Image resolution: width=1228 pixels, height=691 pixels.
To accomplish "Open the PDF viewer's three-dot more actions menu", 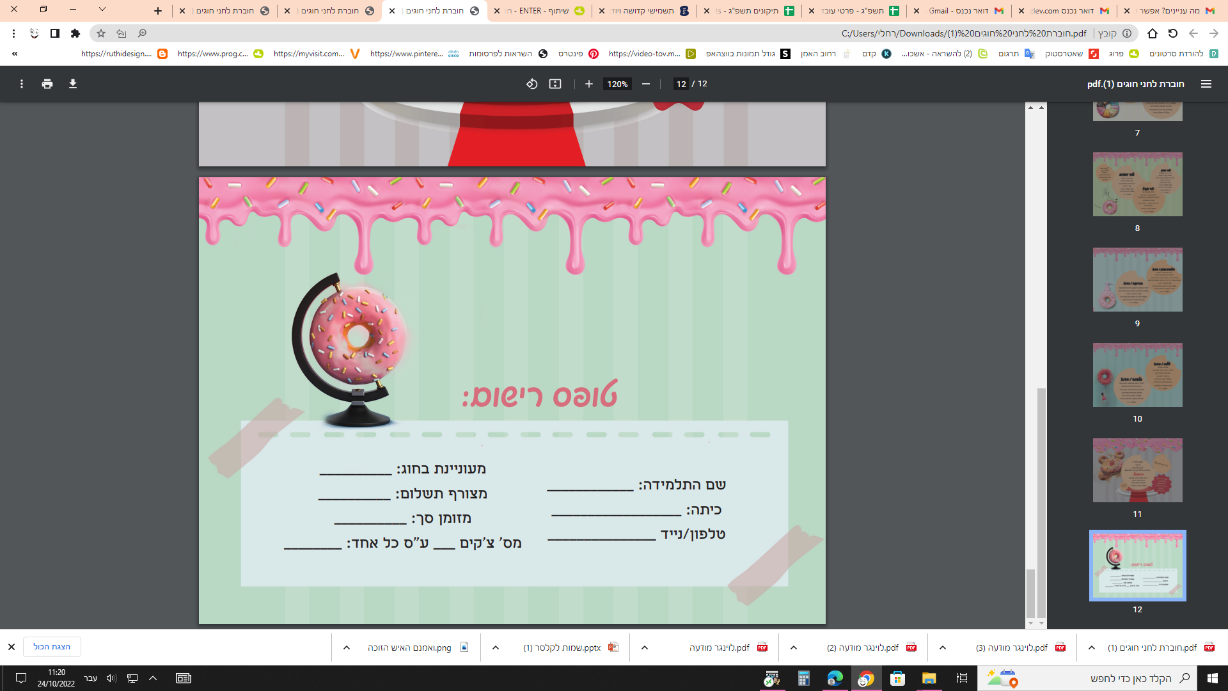I will tap(22, 84).
